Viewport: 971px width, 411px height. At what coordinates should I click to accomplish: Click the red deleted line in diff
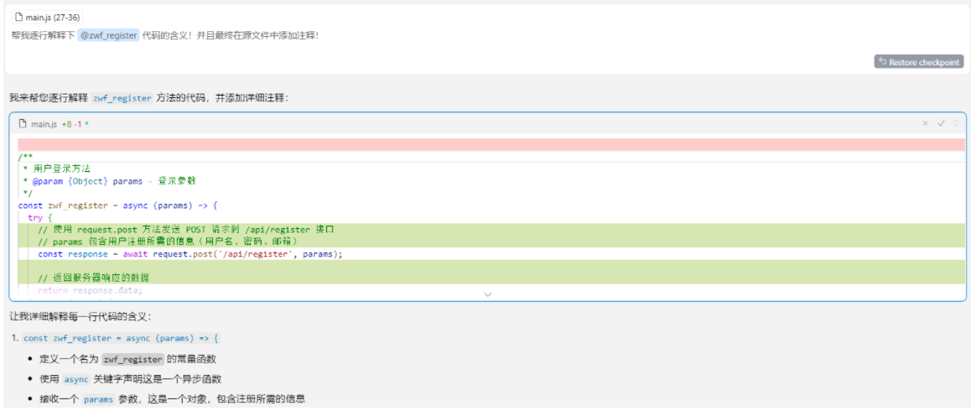tap(491, 144)
